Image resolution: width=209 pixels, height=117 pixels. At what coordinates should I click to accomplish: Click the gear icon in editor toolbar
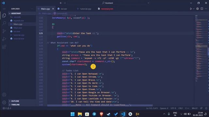(x=197, y=9)
